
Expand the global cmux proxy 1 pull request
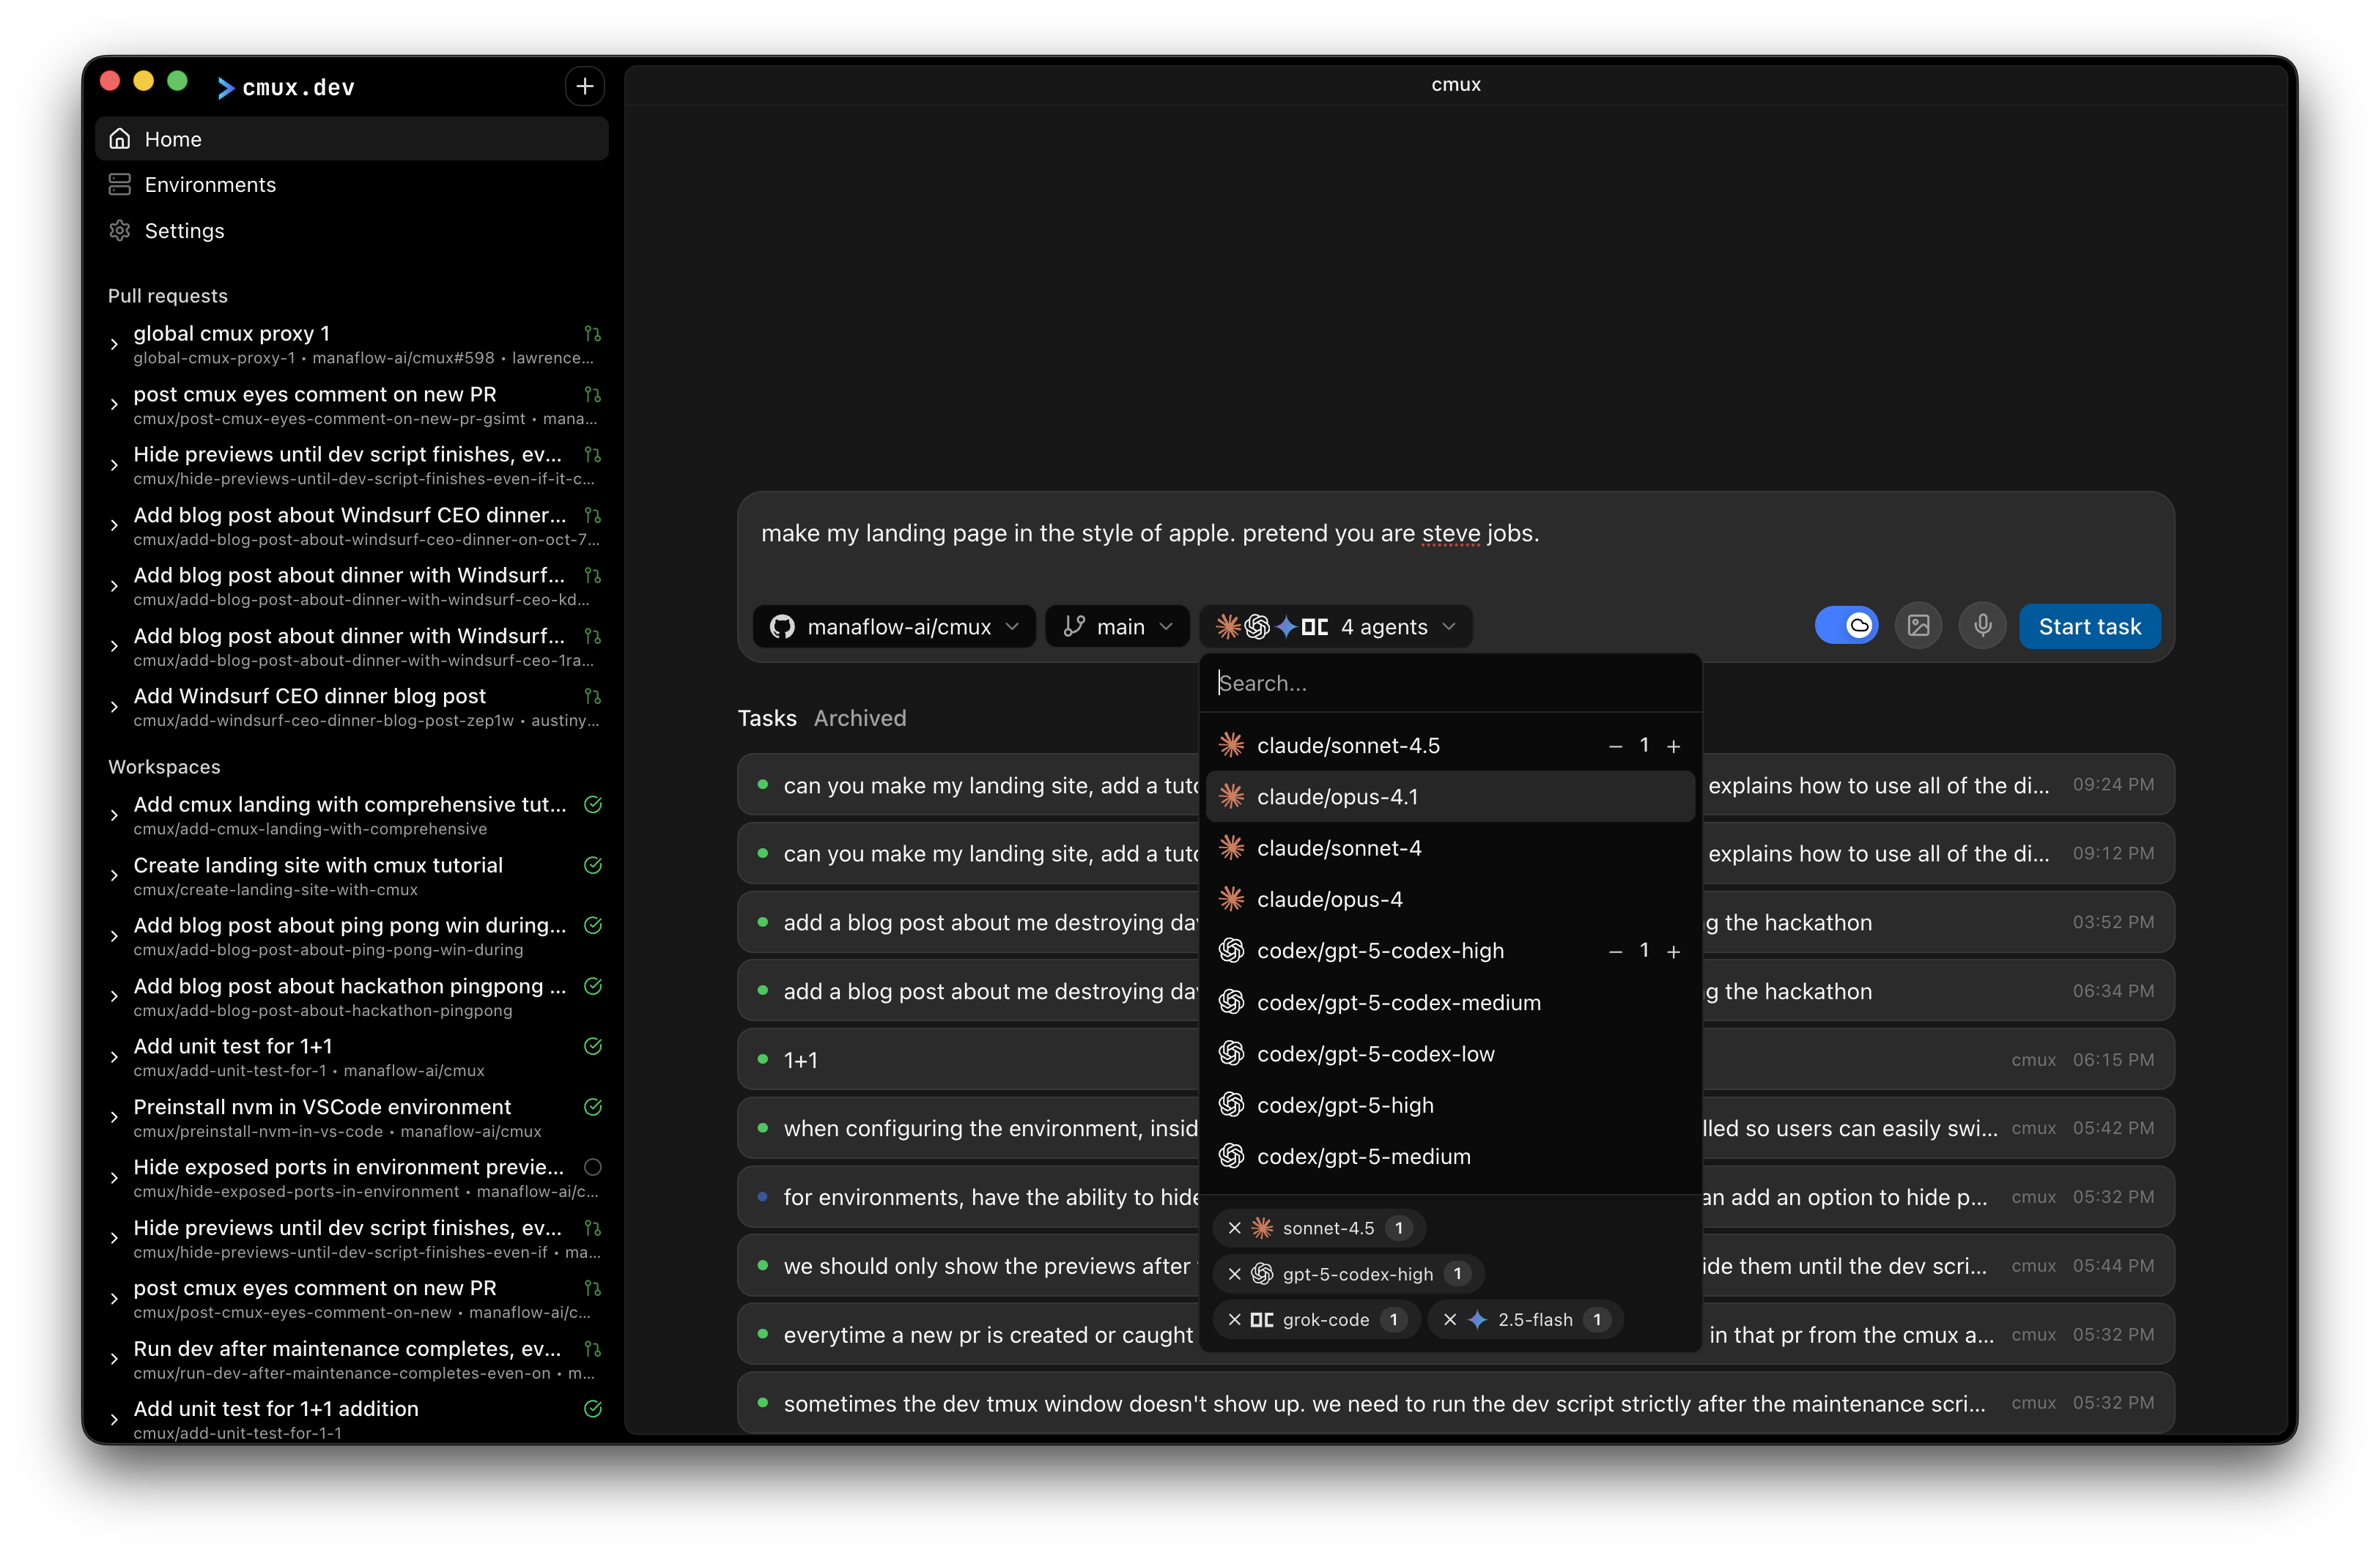pyautogui.click(x=114, y=344)
